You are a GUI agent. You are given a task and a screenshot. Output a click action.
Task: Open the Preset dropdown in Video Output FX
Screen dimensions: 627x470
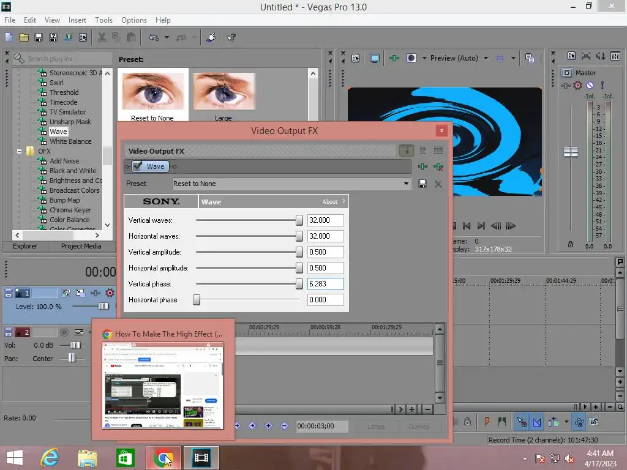(x=406, y=184)
